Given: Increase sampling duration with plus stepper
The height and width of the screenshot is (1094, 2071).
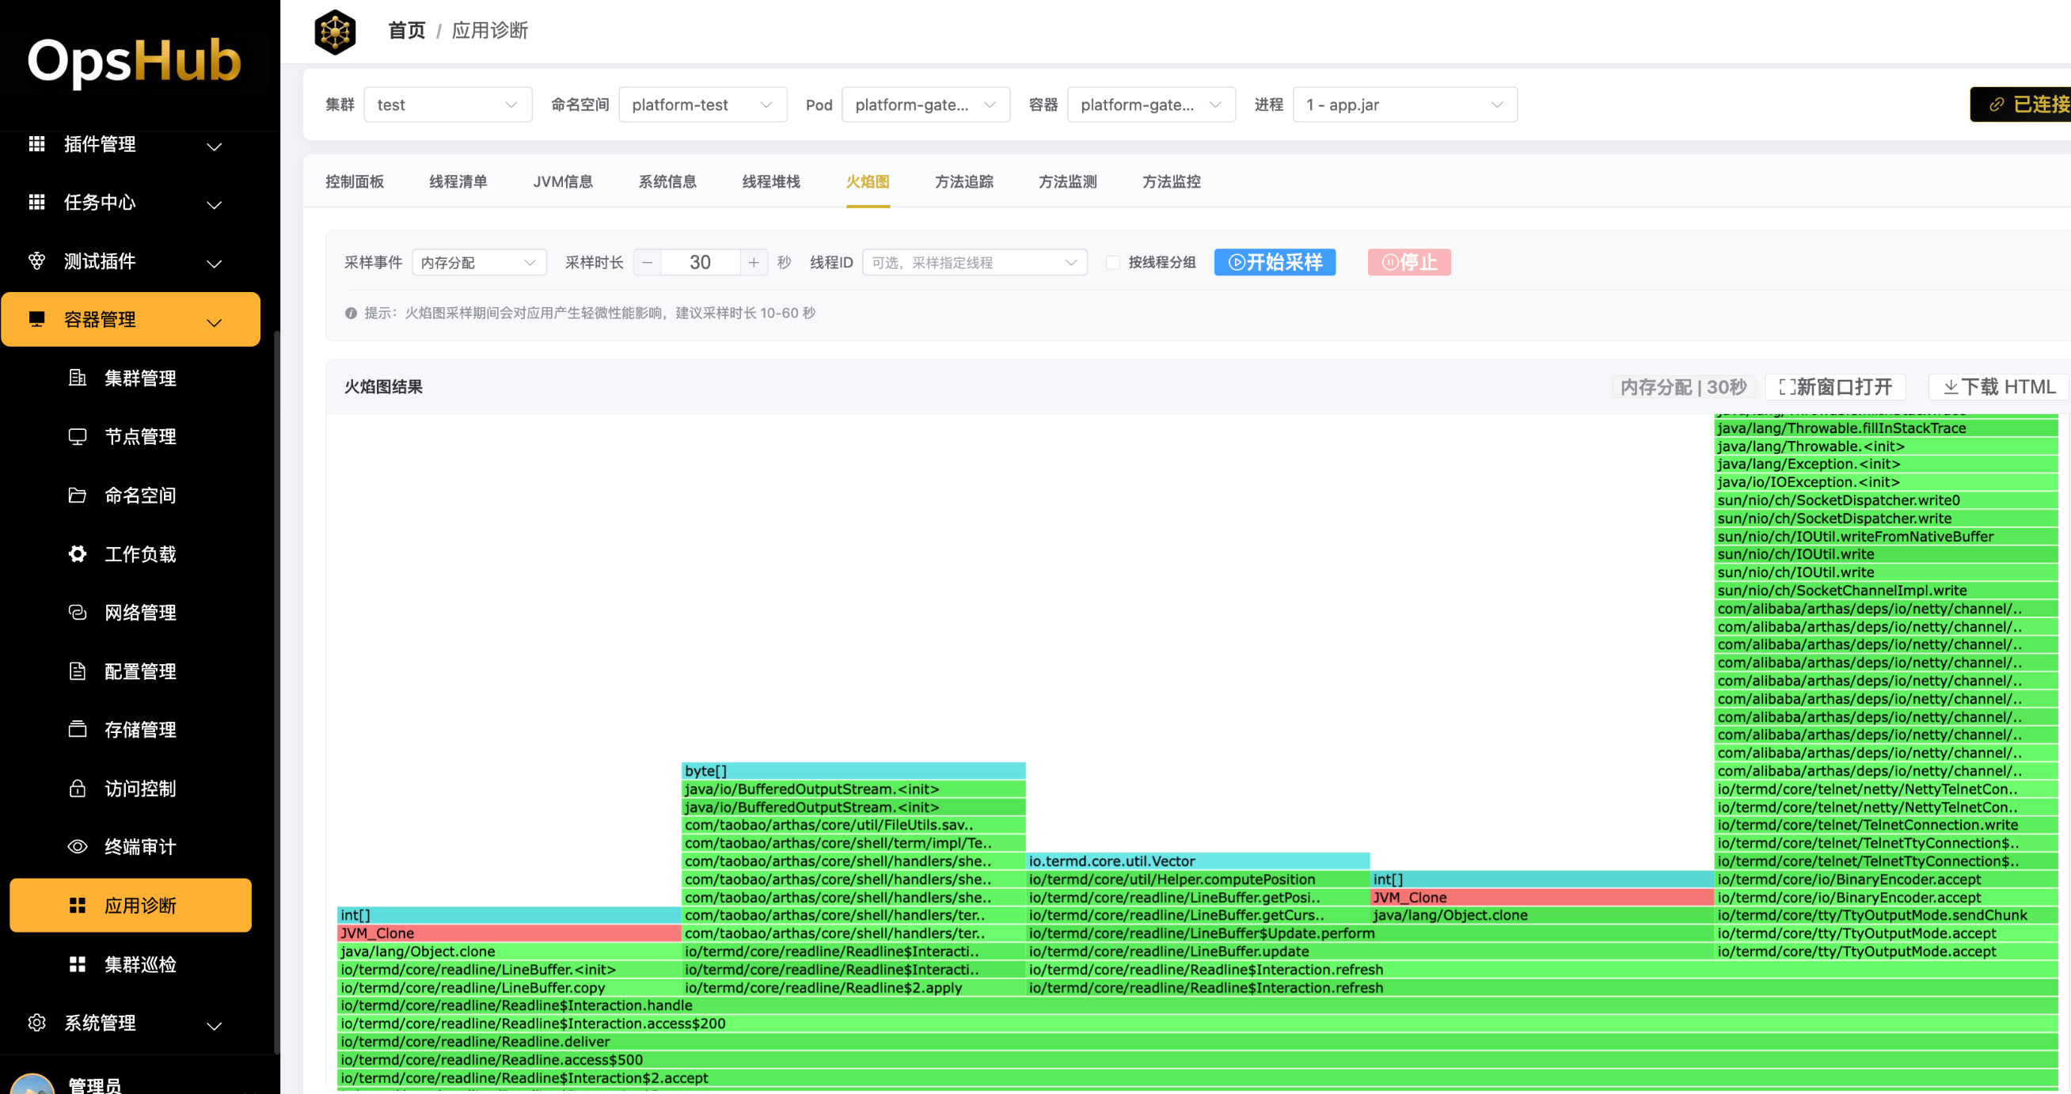Looking at the screenshot, I should [x=754, y=263].
